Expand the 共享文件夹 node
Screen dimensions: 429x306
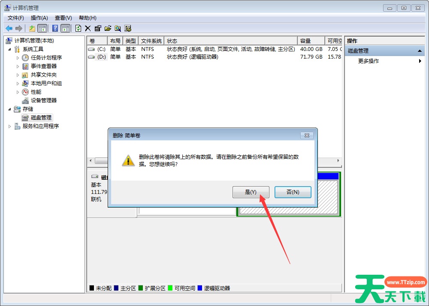coord(18,75)
